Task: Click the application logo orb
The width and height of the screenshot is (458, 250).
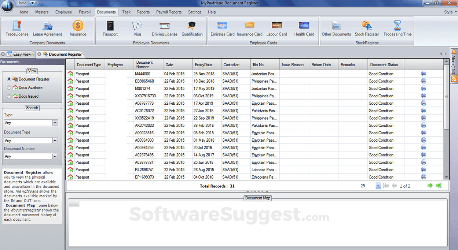Action: coord(7,7)
